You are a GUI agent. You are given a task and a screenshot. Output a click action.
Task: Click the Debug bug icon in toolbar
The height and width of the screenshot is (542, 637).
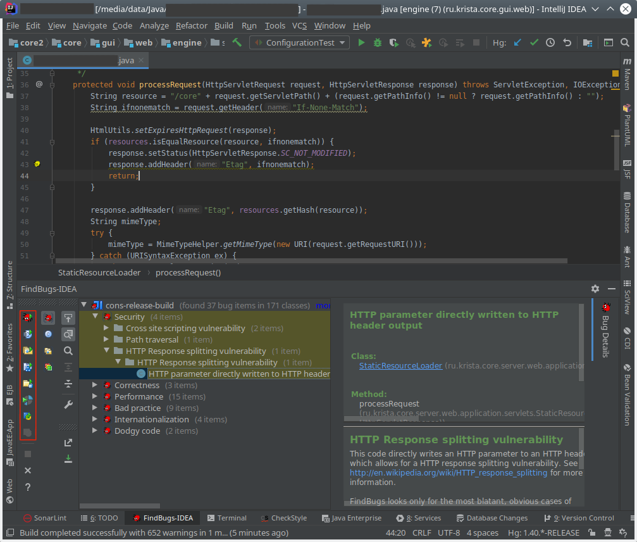[x=378, y=43]
